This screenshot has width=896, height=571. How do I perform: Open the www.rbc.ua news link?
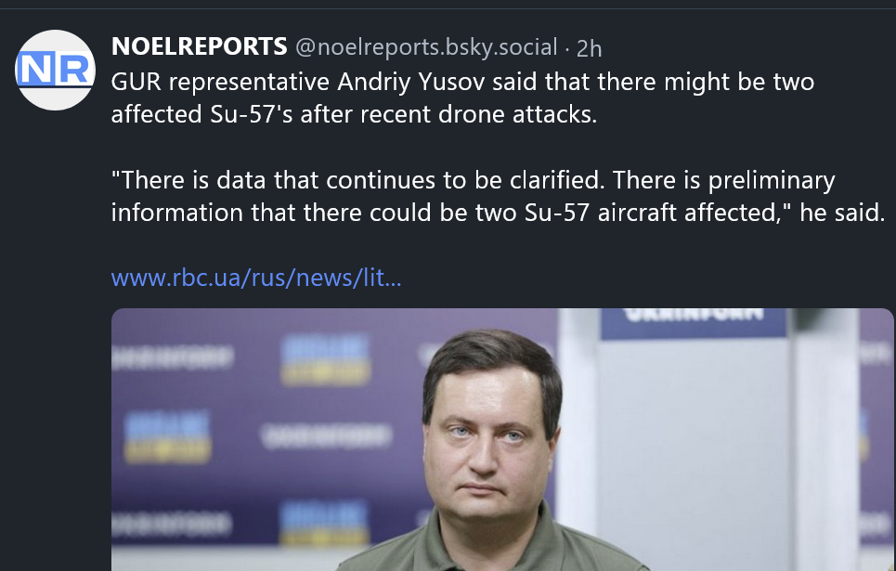click(255, 278)
